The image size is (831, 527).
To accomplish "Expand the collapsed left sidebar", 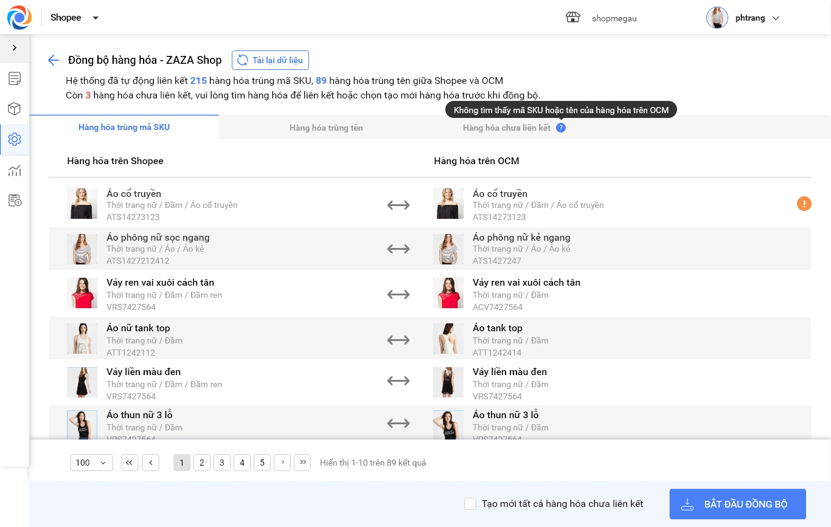I will [15, 48].
